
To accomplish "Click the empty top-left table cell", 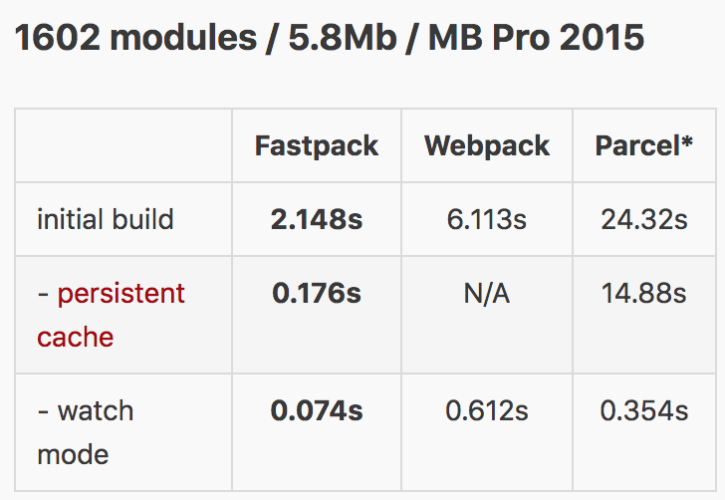I will (123, 145).
